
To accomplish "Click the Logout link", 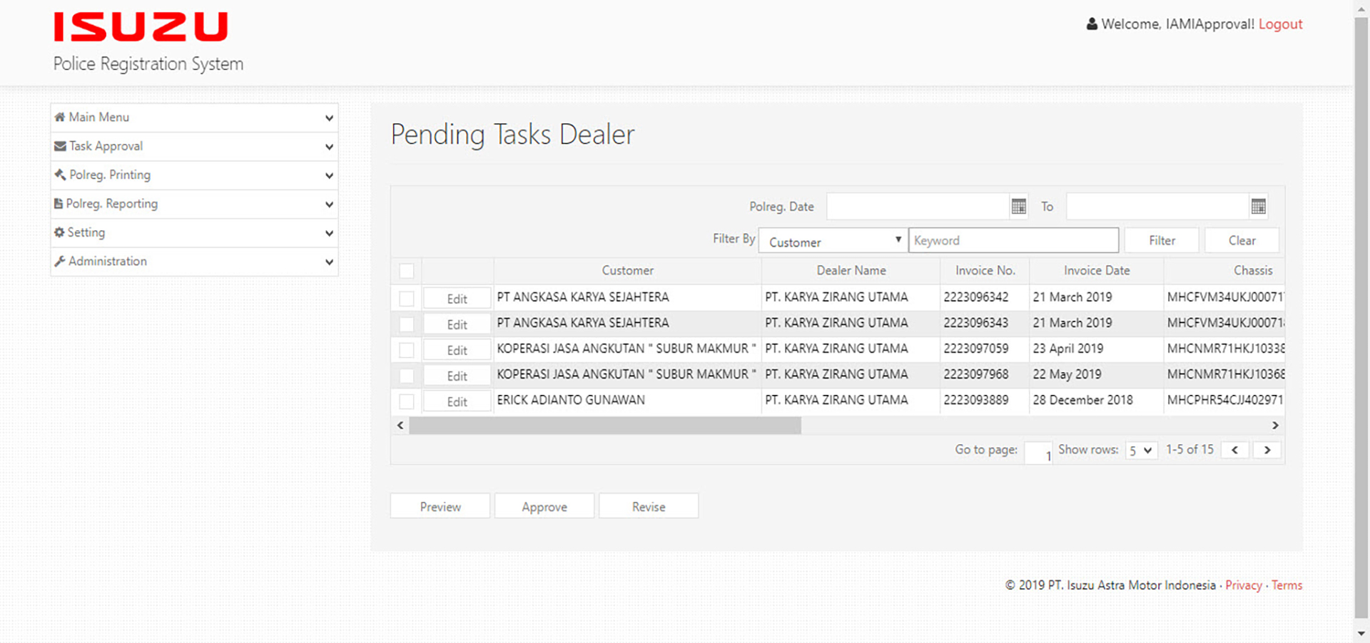I will (x=1280, y=24).
